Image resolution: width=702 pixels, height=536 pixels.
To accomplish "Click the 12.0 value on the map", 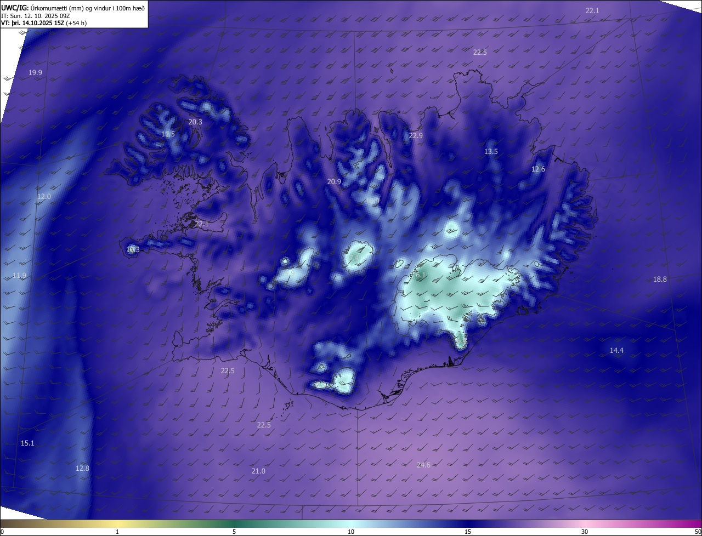I will click(x=44, y=196).
